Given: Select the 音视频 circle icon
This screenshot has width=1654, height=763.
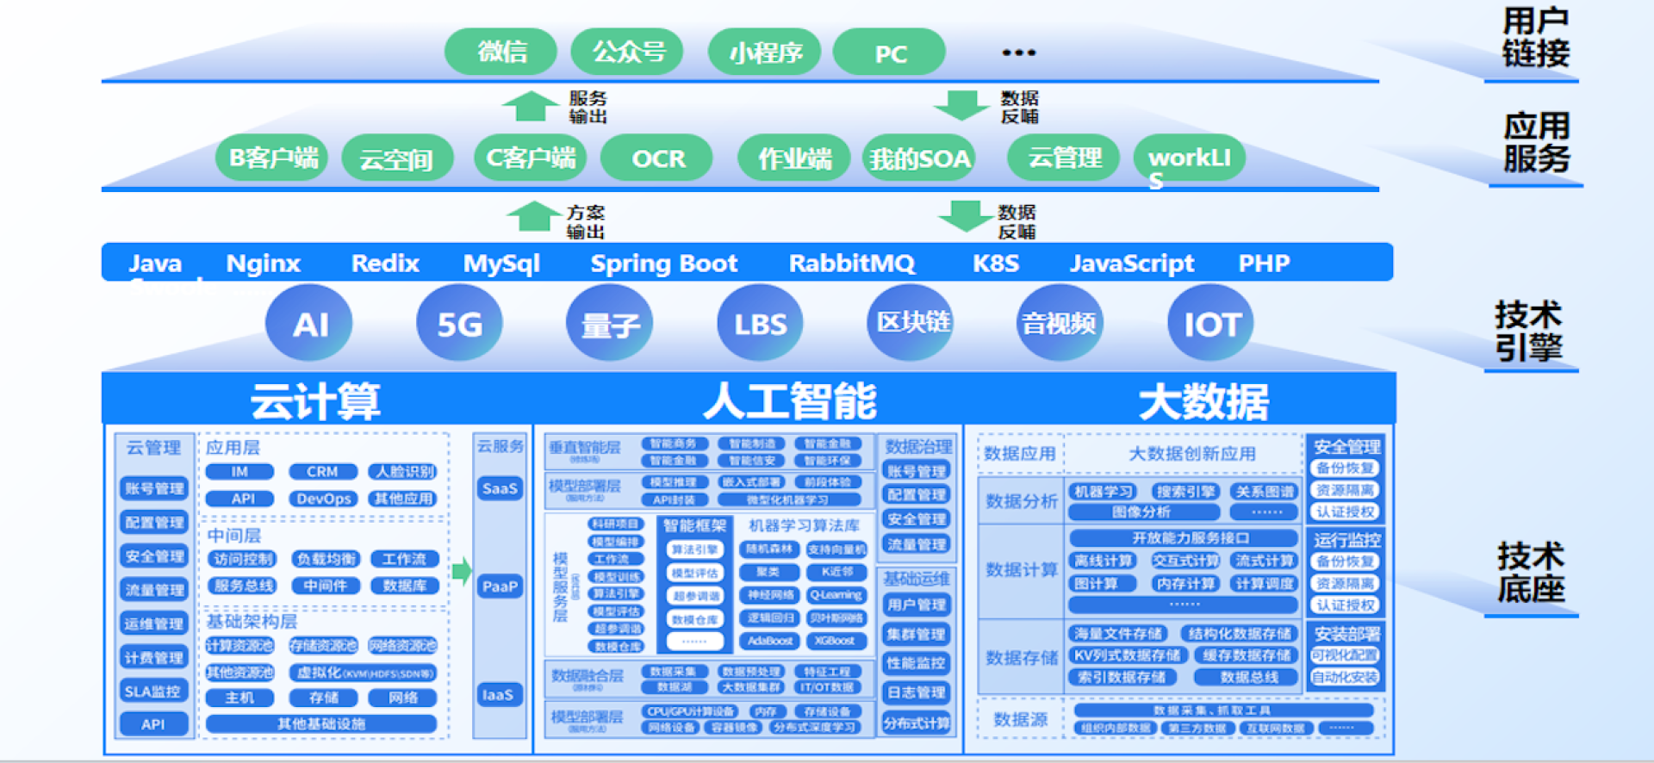Looking at the screenshot, I should click(1060, 324).
